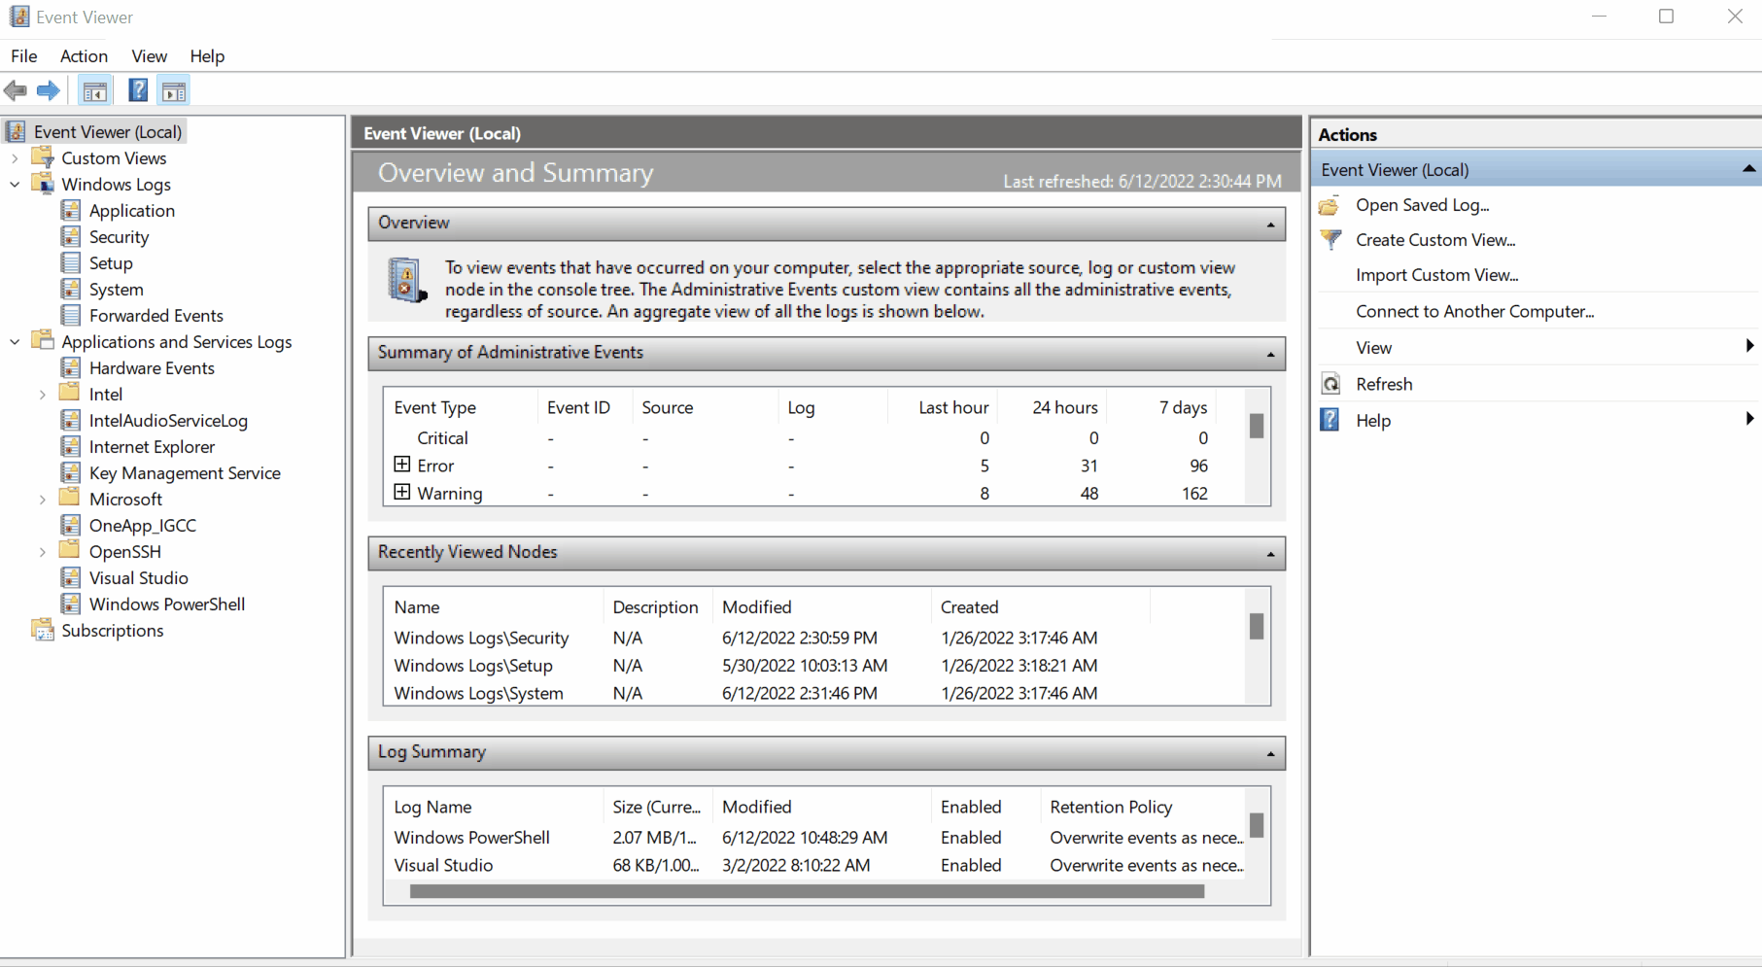Open the Action menu

pyautogui.click(x=84, y=55)
